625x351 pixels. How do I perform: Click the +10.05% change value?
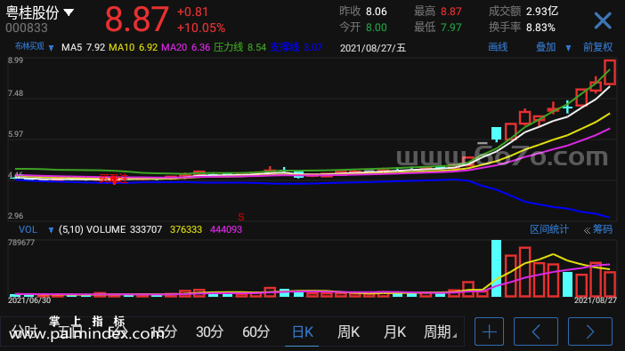tap(201, 28)
